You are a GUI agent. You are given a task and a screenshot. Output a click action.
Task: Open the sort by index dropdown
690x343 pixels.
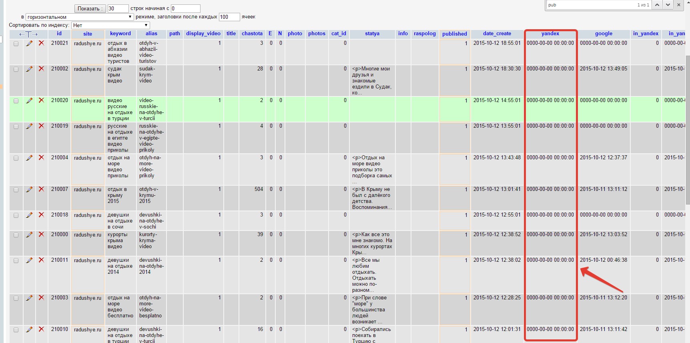(110, 25)
